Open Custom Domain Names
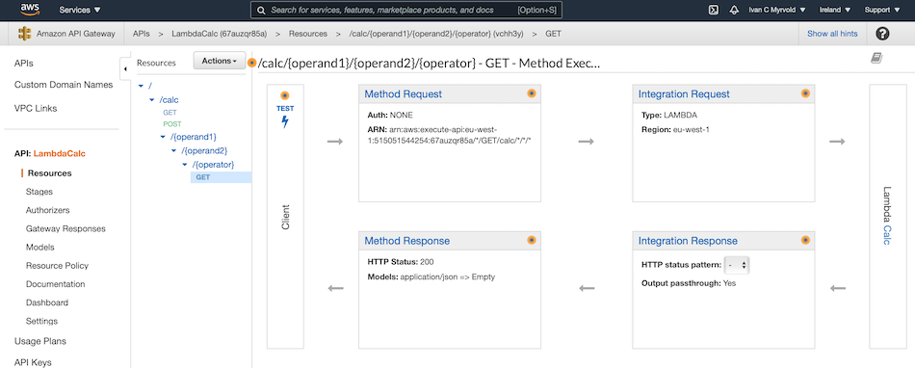The width and height of the screenshot is (915, 368). pos(64,85)
